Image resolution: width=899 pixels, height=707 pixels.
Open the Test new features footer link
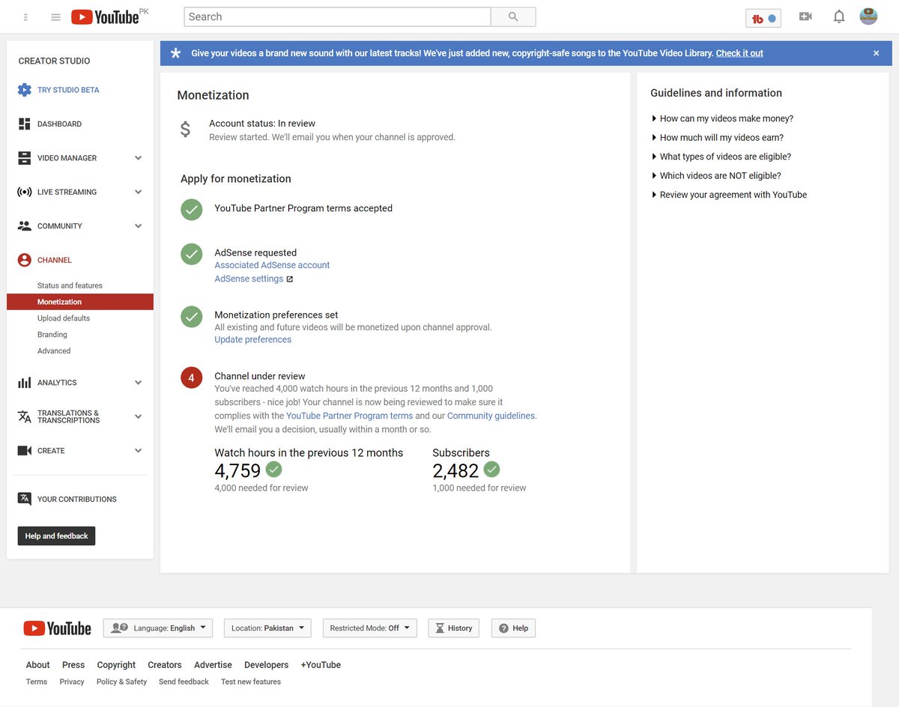pyautogui.click(x=251, y=682)
